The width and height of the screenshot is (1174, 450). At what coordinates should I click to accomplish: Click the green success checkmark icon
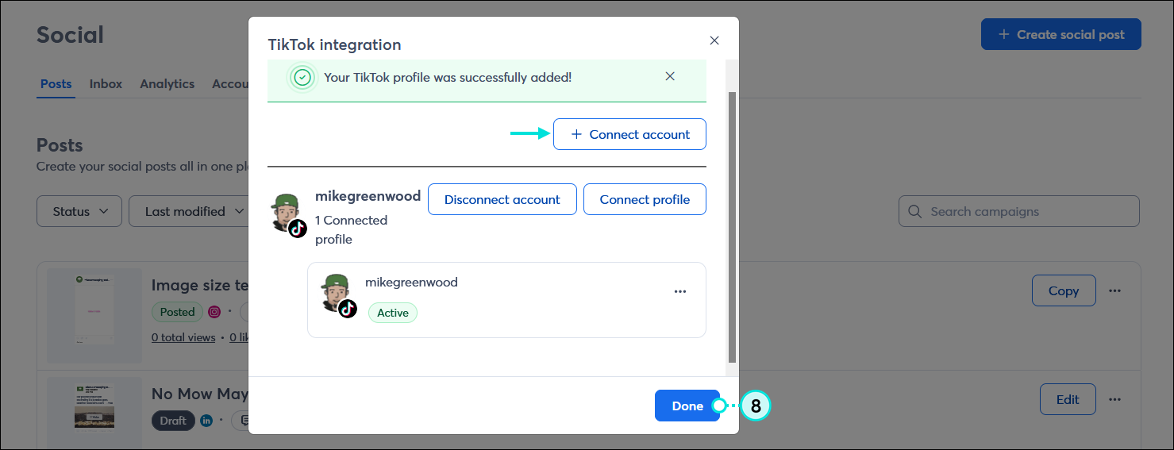pos(302,77)
